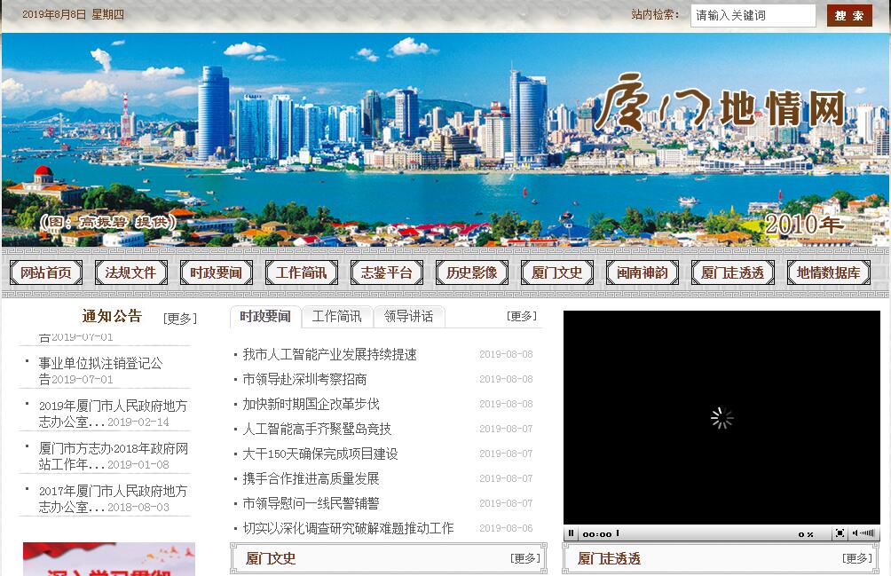Adjust the video volume level bars
This screenshot has height=576, width=891.
pos(869,533)
